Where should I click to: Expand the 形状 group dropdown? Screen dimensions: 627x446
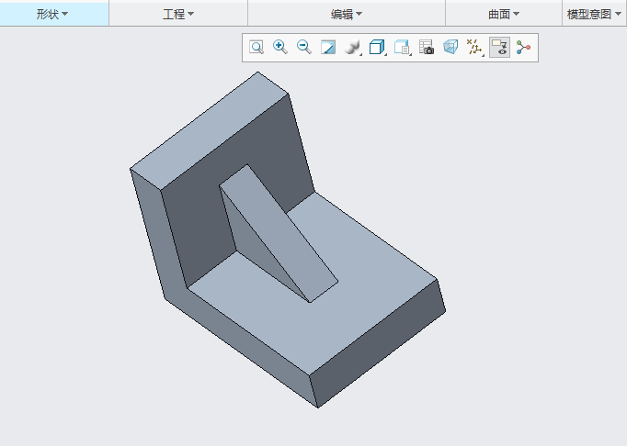[53, 14]
